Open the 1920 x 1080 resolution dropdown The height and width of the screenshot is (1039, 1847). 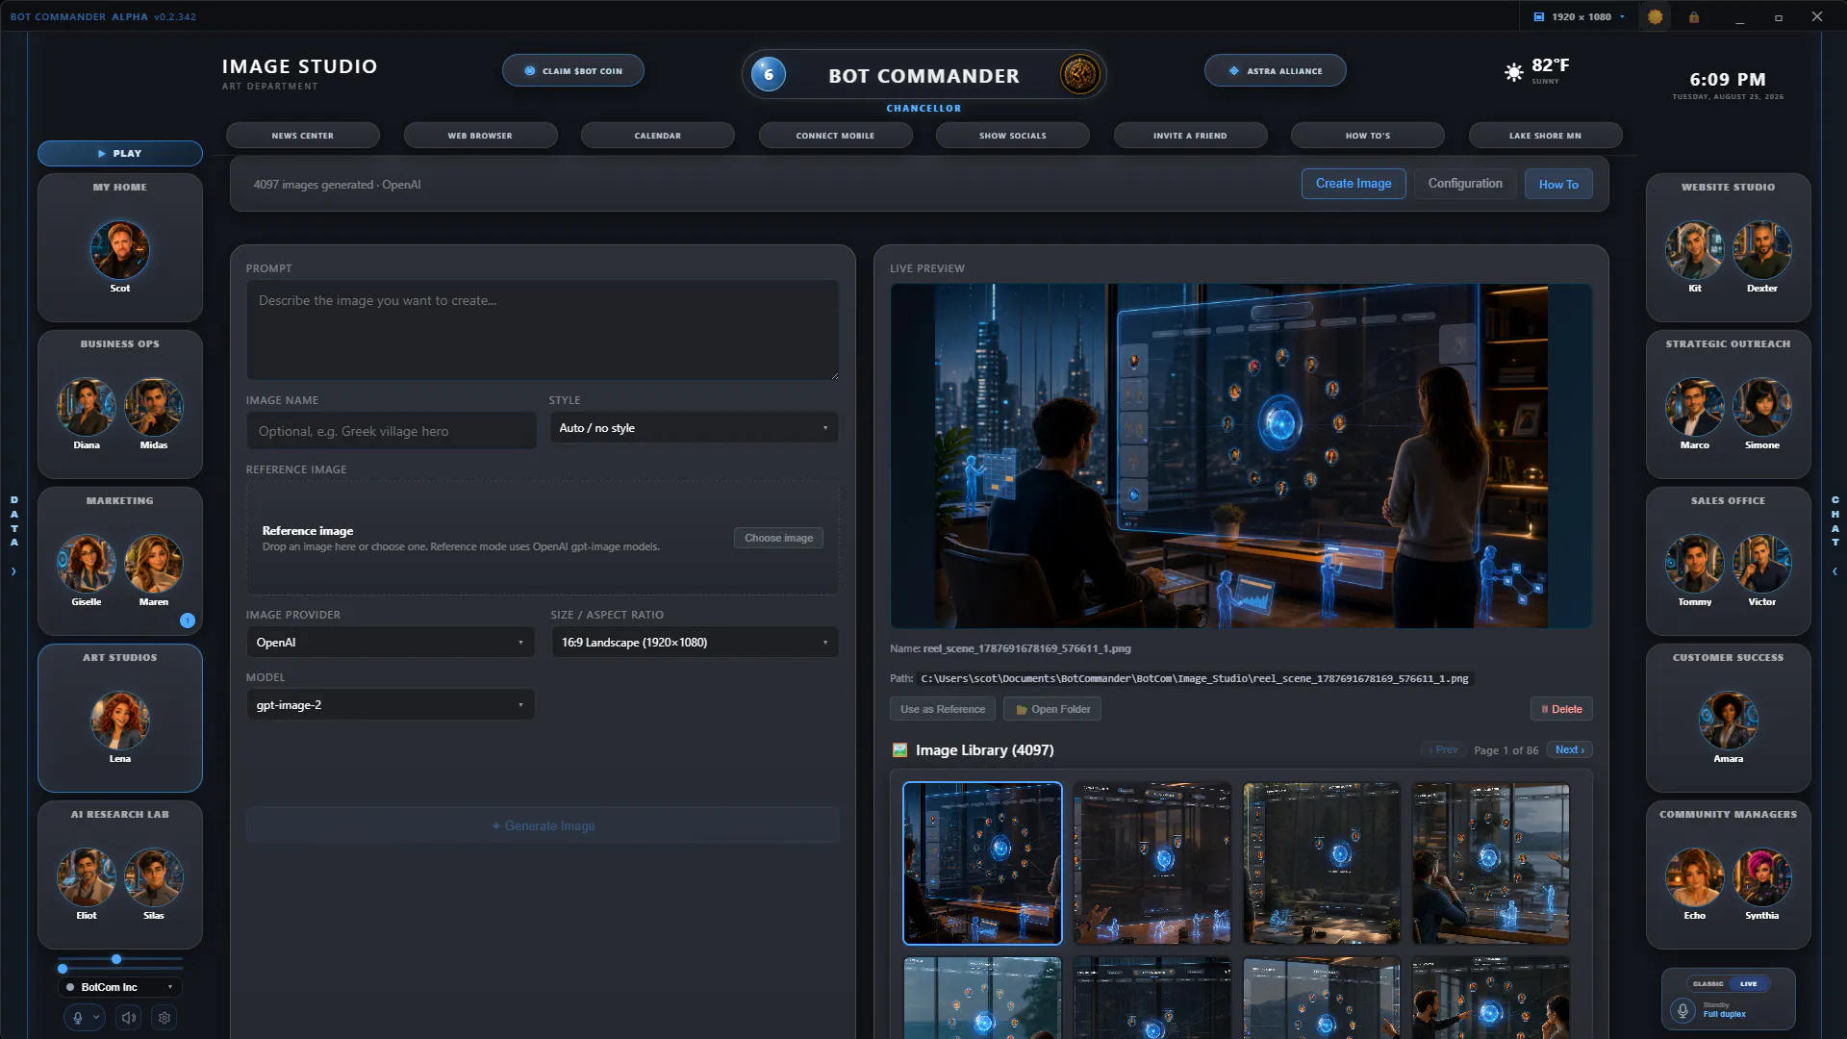[x=1579, y=17]
